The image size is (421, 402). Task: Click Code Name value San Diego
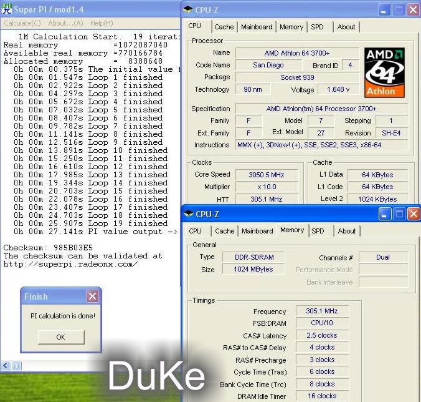coord(268,65)
